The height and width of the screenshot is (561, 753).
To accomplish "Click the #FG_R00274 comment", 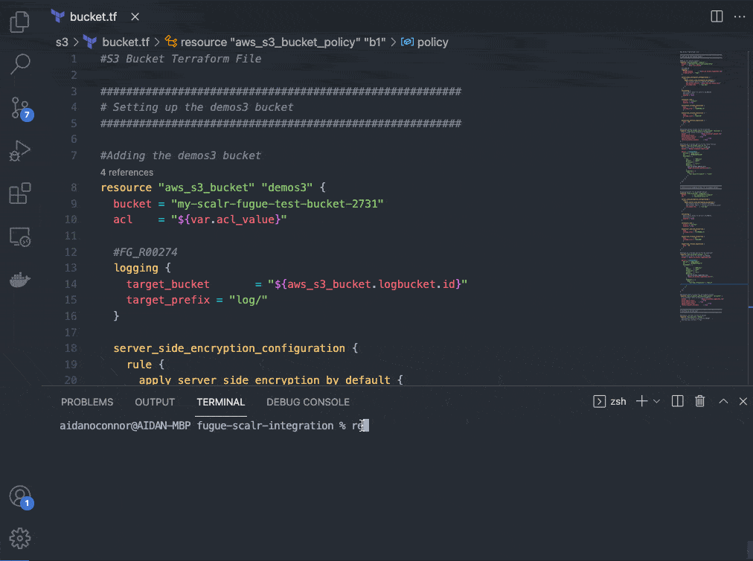I will click(x=145, y=251).
